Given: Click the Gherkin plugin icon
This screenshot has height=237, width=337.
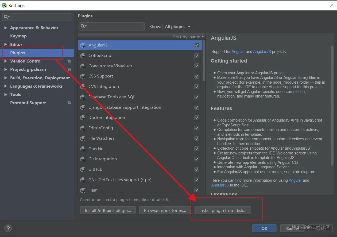Looking at the screenshot, I should (x=83, y=149).
